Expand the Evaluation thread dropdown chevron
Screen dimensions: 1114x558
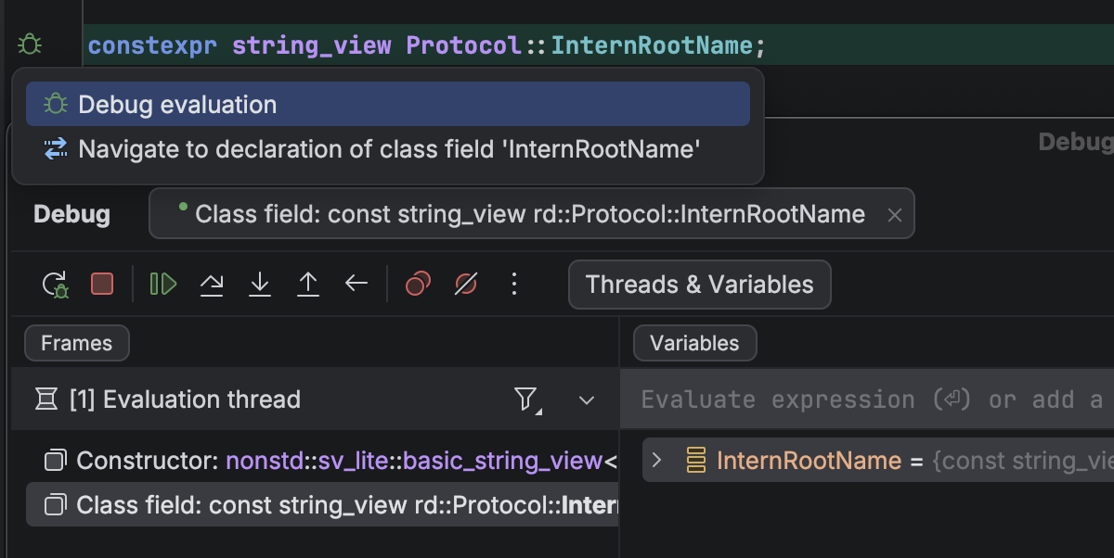tap(586, 400)
